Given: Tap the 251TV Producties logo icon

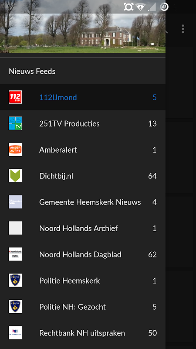Looking at the screenshot, I should (x=15, y=123).
